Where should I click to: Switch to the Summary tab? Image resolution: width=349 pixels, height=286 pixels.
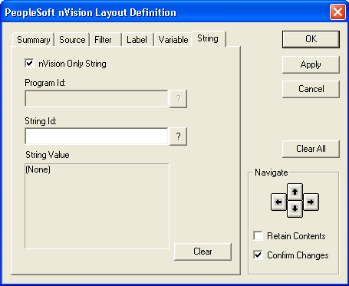coord(33,40)
